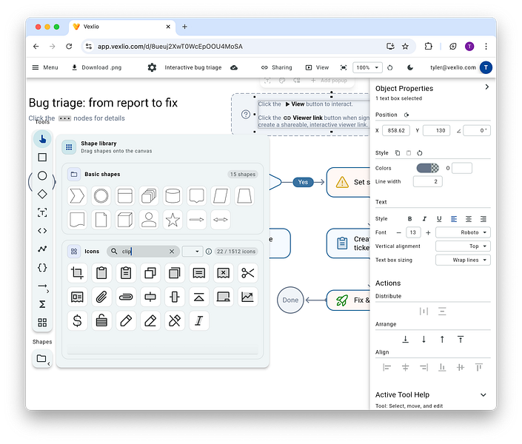The width and height of the screenshot is (522, 444).
Task: Open the Shapes folder button
Action: 42,359
